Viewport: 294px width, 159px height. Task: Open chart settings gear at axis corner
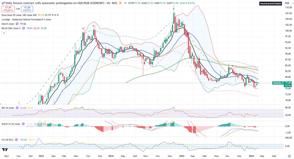[289, 156]
